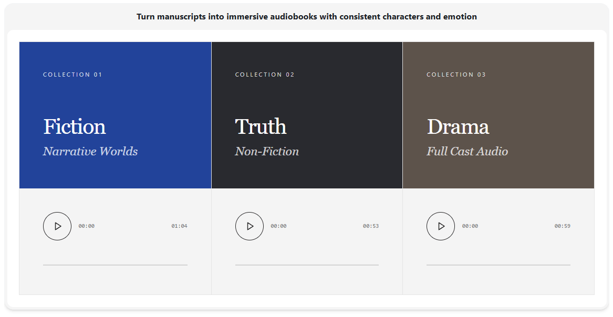The width and height of the screenshot is (613, 317).
Task: Click the 00:00 elapsed time under Drama
Action: (470, 226)
